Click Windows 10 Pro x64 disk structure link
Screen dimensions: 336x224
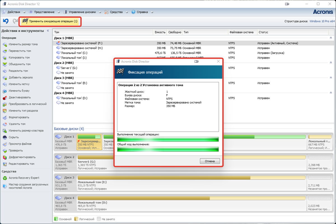[322, 21]
